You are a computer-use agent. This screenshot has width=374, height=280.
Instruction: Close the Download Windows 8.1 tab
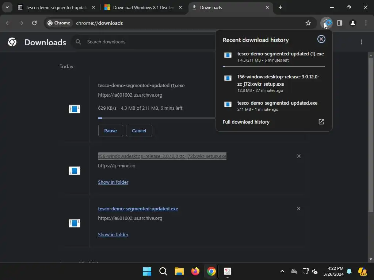click(x=180, y=7)
